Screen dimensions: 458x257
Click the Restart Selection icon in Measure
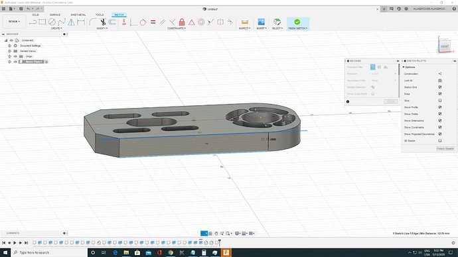pyautogui.click(x=373, y=87)
